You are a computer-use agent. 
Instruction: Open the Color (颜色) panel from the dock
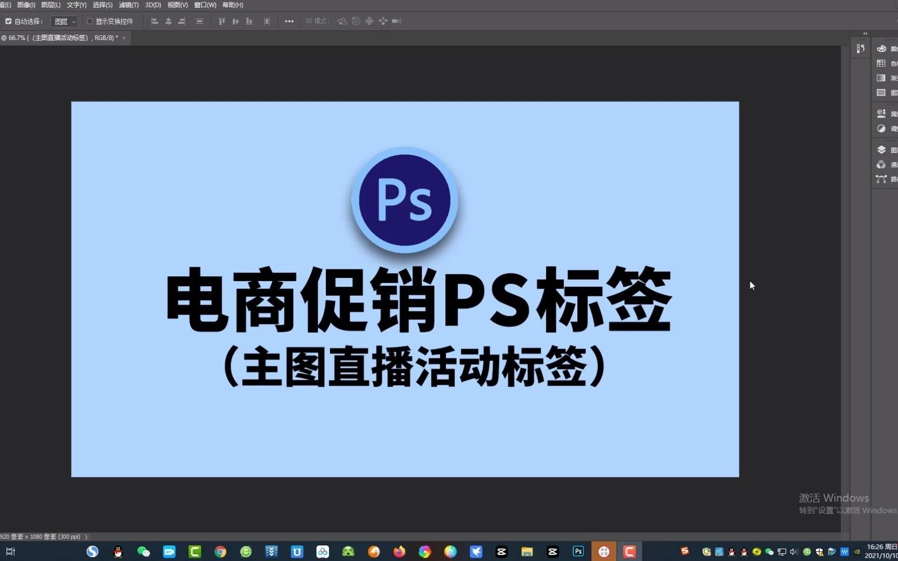(881, 49)
